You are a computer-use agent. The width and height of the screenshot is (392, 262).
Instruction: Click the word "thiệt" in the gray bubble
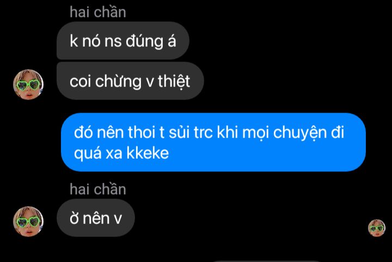coord(174,82)
